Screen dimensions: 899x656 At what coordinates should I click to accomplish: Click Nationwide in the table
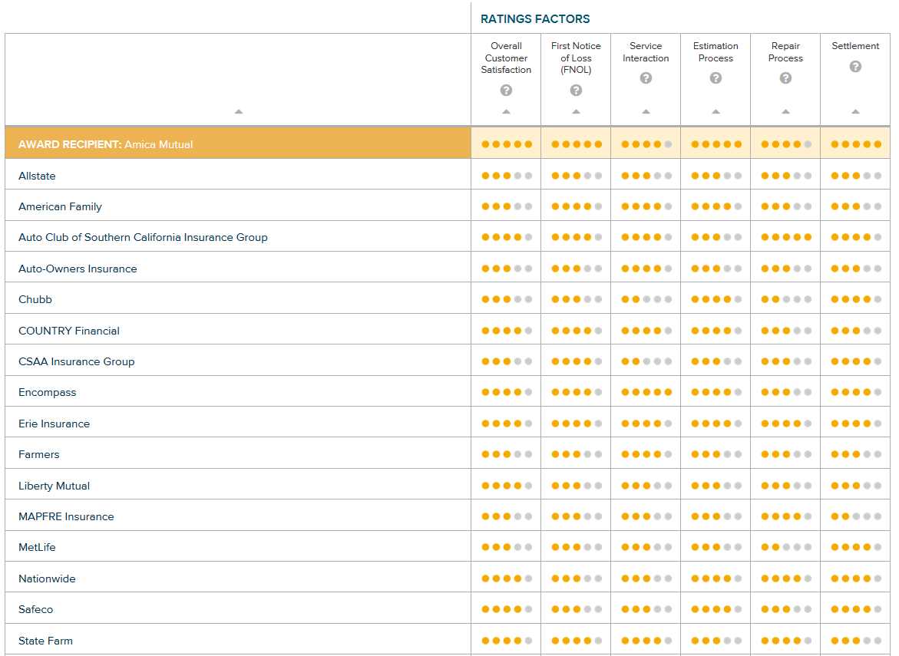(x=47, y=579)
